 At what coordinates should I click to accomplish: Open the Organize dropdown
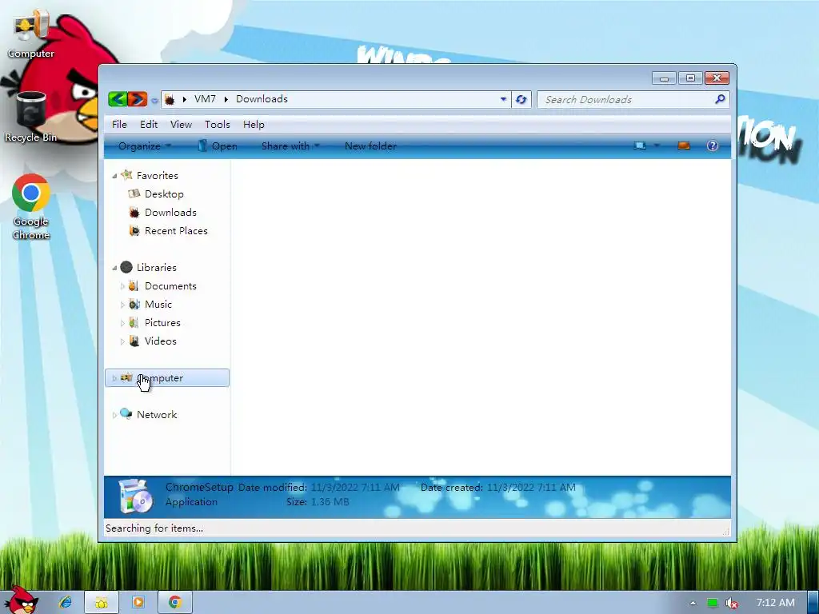click(x=144, y=146)
